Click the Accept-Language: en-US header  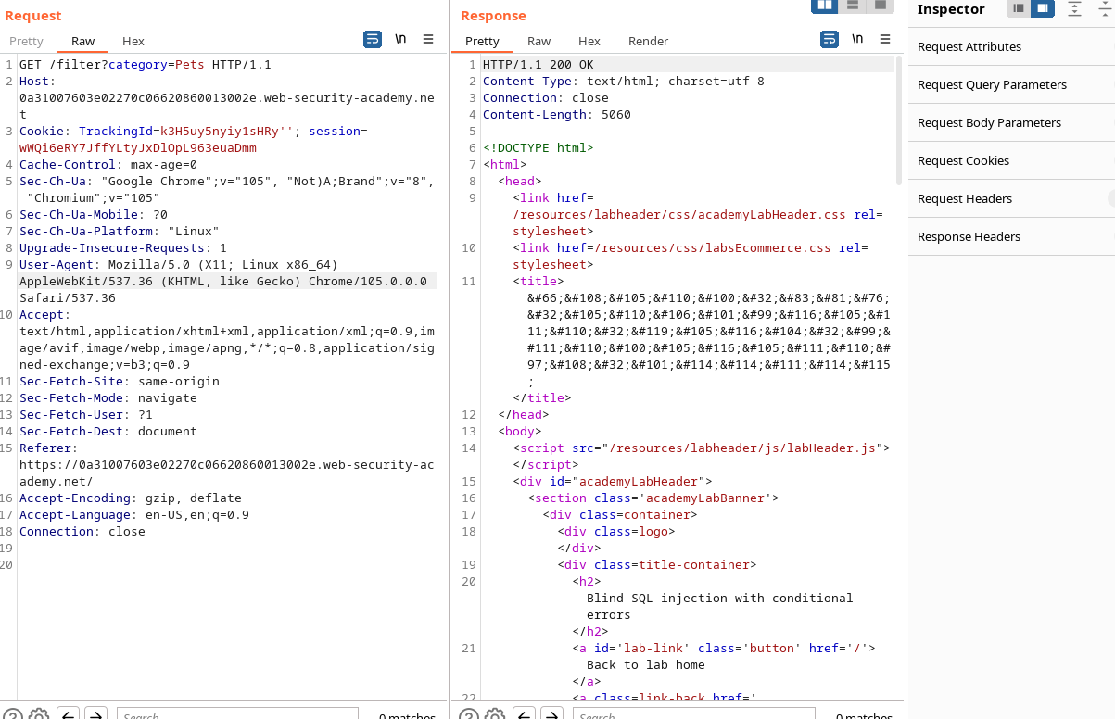pos(134,515)
